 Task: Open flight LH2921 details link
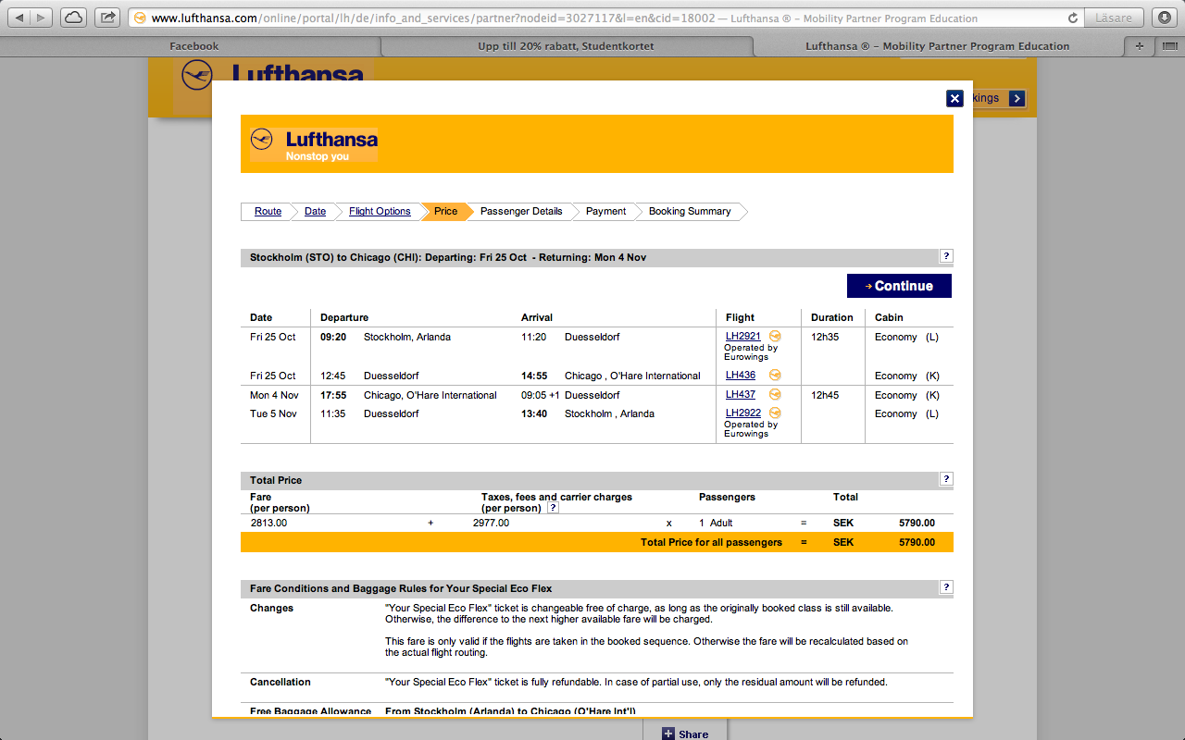click(742, 337)
